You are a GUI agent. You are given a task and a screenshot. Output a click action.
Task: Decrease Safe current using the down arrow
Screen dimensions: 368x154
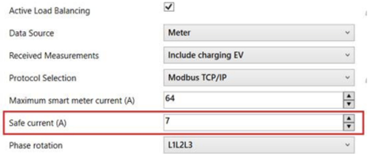[349, 126]
